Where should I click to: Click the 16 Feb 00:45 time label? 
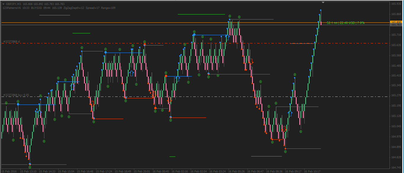coord(161,171)
